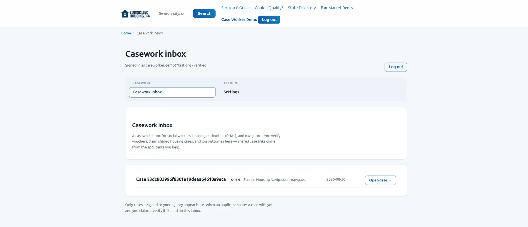This screenshot has height=227, width=528.
Task: Open the Section 8 Guide link
Action: point(235,8)
